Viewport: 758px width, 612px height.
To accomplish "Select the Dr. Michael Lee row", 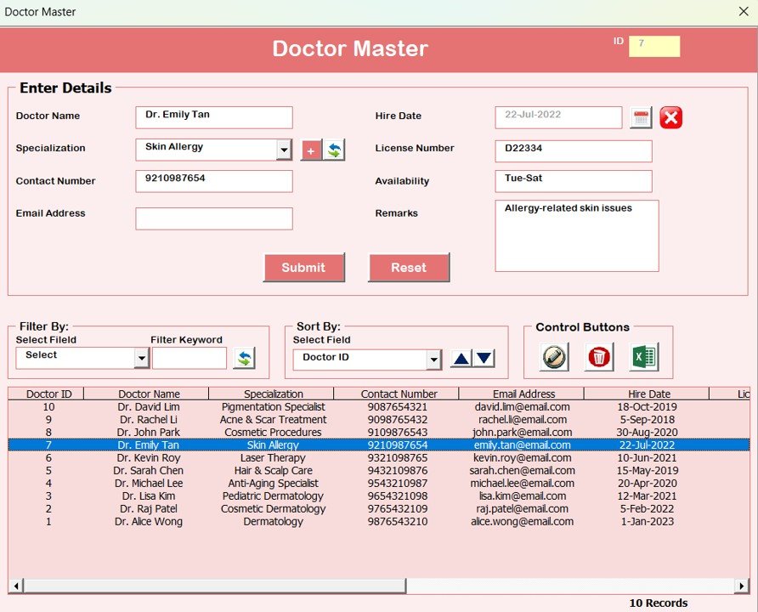I will (379, 483).
